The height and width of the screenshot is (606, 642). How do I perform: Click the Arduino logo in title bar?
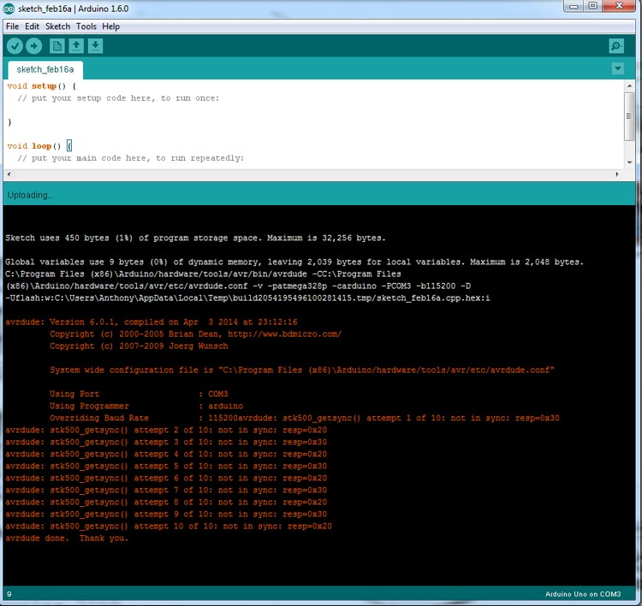(x=9, y=9)
